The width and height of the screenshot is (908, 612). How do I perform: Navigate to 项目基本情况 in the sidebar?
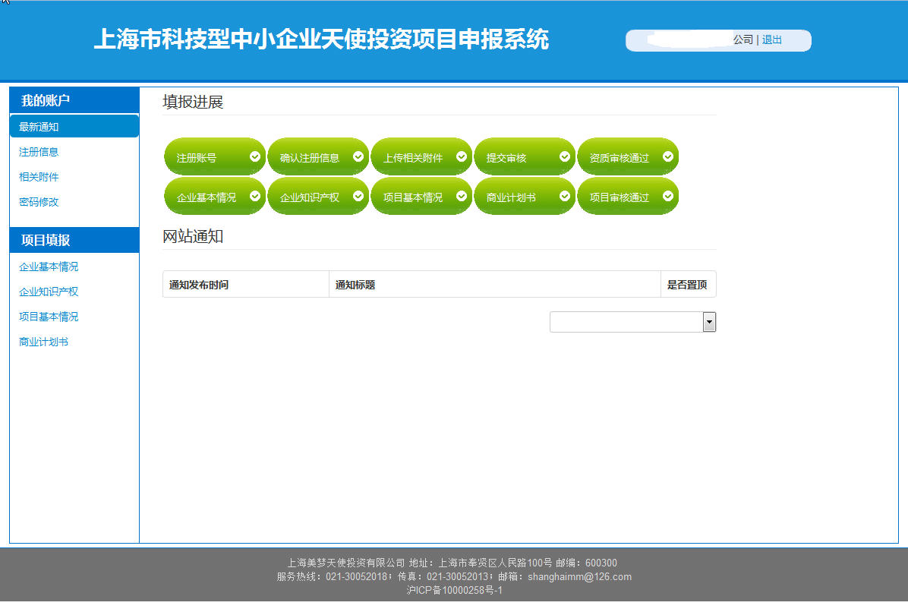(49, 317)
